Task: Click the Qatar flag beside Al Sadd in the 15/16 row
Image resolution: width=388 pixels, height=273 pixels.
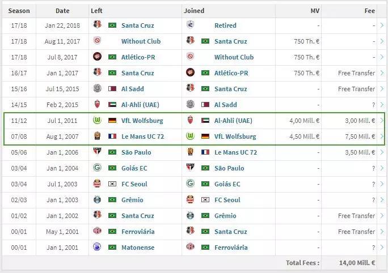Action: [x=112, y=89]
